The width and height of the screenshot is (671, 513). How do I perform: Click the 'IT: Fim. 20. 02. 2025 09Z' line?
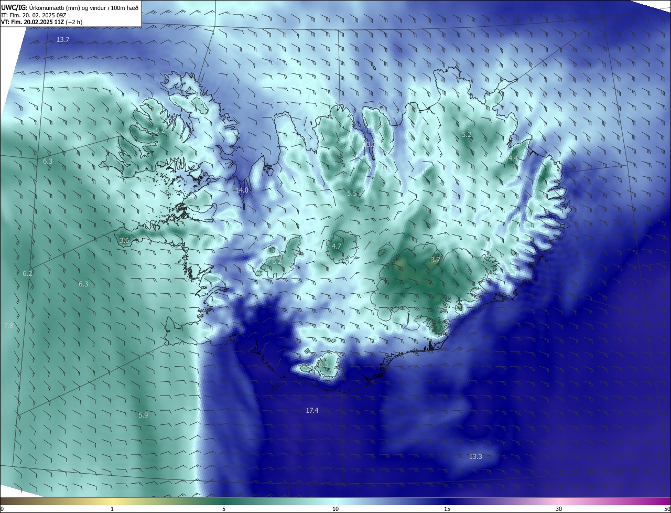pyautogui.click(x=34, y=15)
